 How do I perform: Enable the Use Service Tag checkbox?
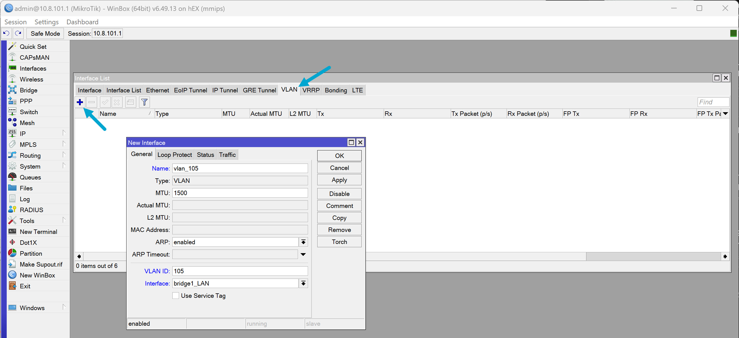[x=176, y=296]
